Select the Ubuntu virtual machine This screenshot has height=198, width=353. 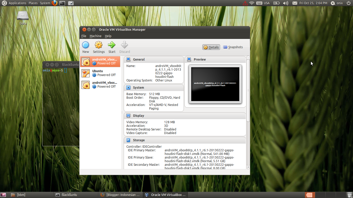[x=100, y=73]
